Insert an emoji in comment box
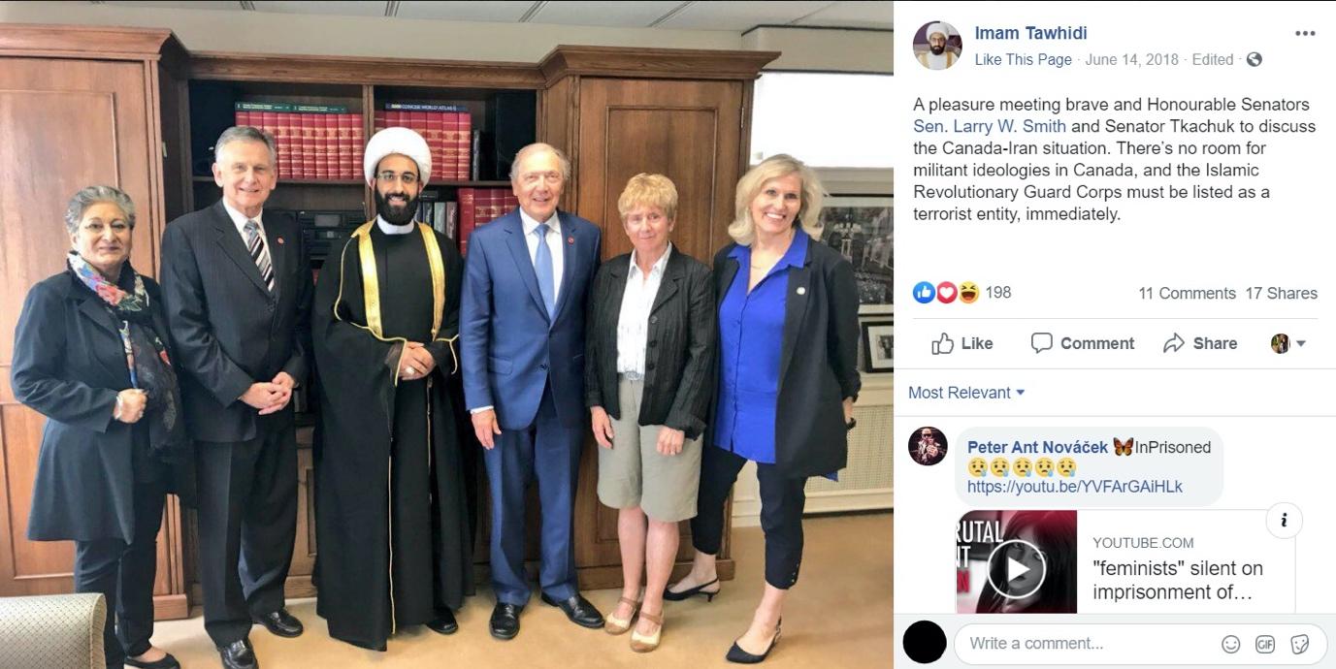This screenshot has width=1336, height=669. (x=1230, y=644)
